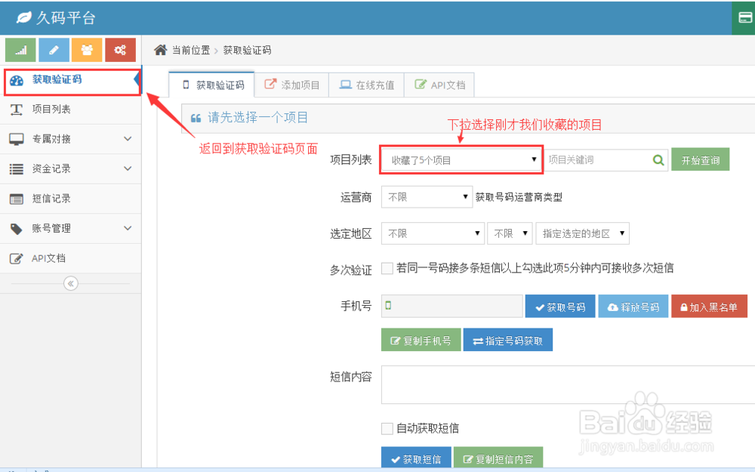The width and height of the screenshot is (755, 472).
Task: Open the orange users group icon
Action: pos(86,49)
